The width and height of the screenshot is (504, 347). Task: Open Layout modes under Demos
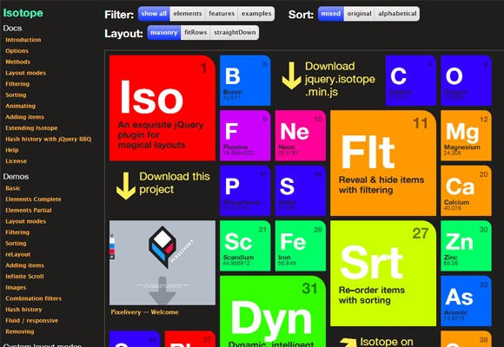tap(26, 221)
